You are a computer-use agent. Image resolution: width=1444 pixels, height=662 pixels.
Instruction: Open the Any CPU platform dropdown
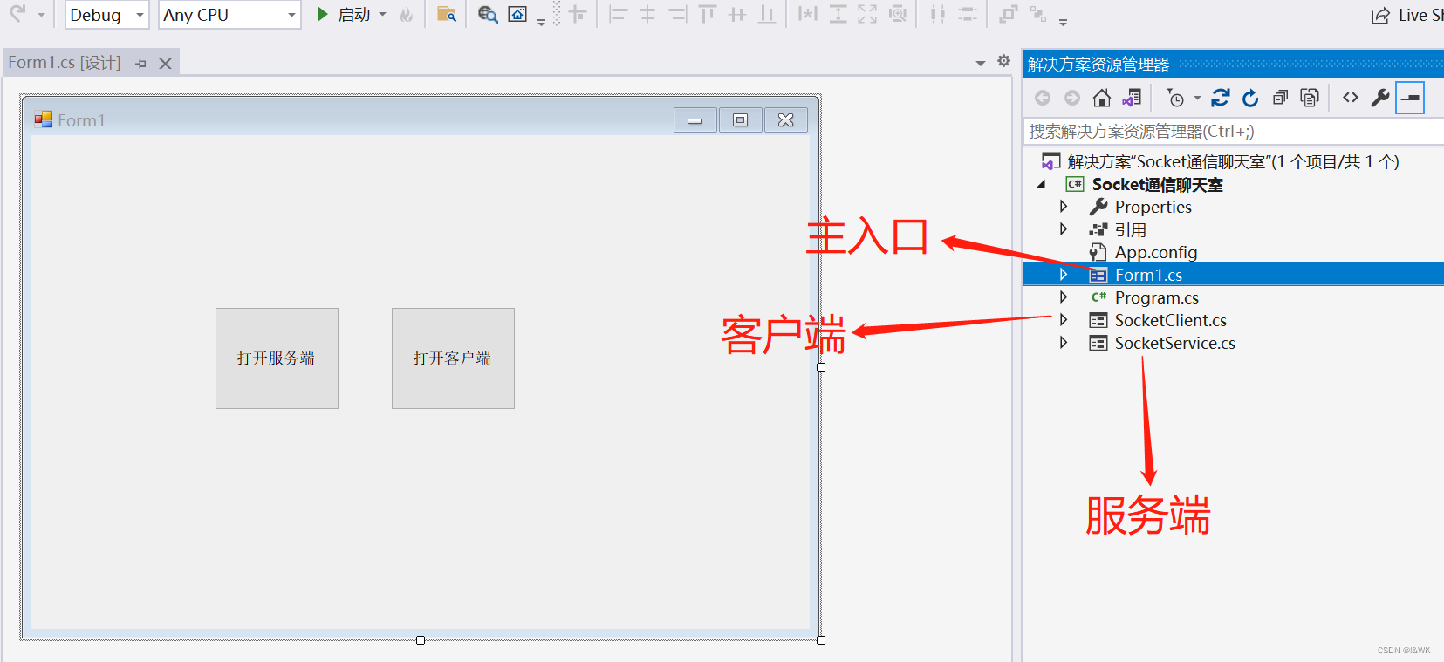[229, 15]
